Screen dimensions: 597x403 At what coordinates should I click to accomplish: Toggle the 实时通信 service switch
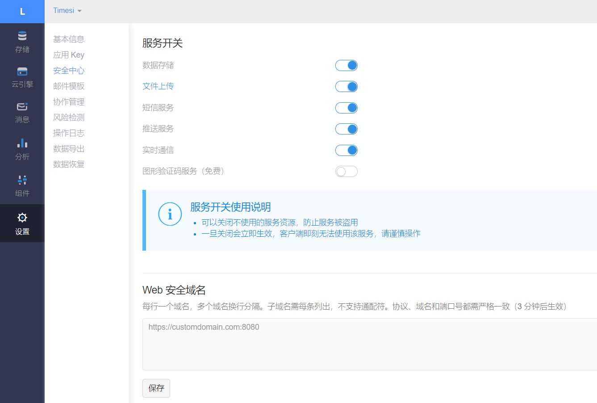coord(347,150)
